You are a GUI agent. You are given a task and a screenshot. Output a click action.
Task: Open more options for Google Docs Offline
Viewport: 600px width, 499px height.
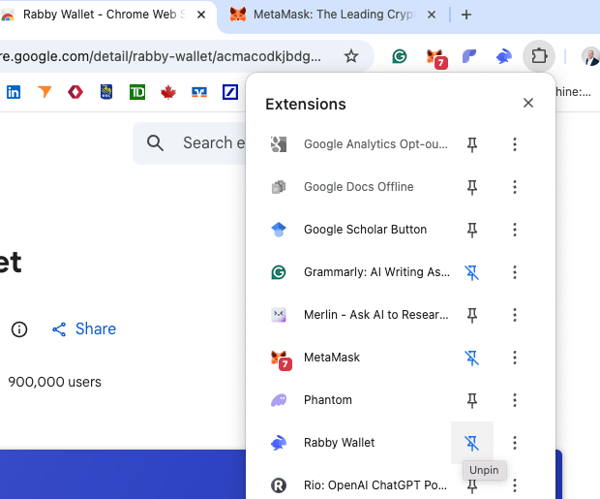515,187
